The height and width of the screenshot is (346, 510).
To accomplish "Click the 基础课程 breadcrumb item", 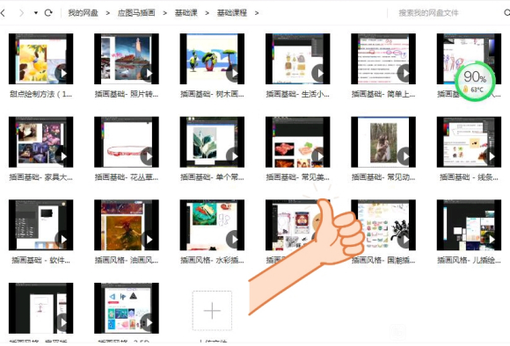I will click(x=232, y=13).
